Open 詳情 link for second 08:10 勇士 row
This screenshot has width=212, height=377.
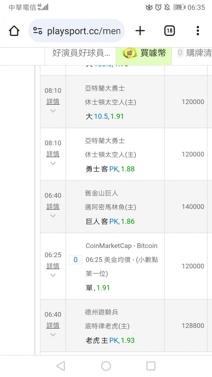(x=53, y=154)
